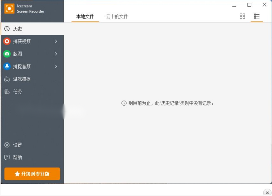Image resolution: width=272 pixels, height=196 pixels.
Task: Click the Icecream Screen Recorder logo icon
Action: [9, 8]
